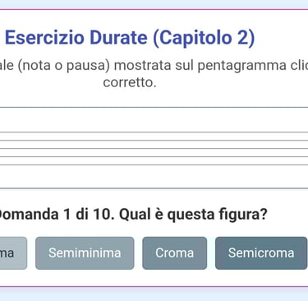Click the empty space above the staff lines

[x=154, y=120]
